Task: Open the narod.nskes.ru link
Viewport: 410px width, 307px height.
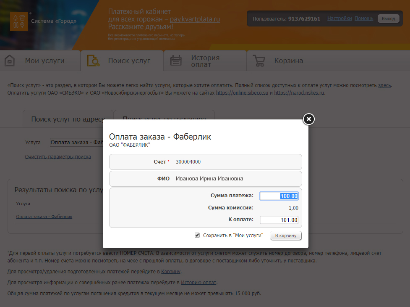Action: coord(299,93)
